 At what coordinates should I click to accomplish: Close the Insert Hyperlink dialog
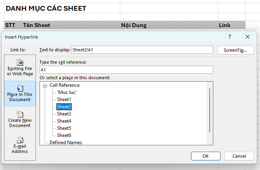(248, 37)
